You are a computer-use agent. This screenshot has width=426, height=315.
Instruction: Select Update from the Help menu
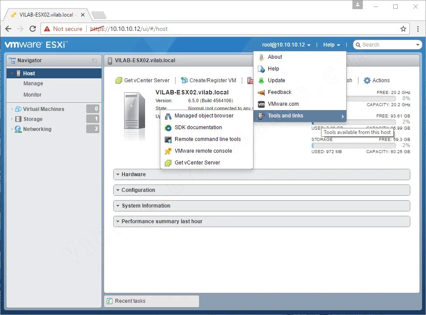pyautogui.click(x=276, y=80)
